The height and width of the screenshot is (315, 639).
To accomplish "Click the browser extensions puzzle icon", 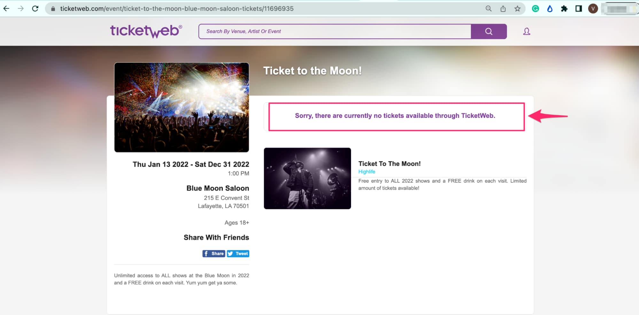I will pyautogui.click(x=564, y=9).
